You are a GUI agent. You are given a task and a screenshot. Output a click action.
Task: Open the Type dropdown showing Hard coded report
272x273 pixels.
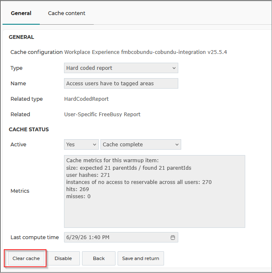point(121,68)
